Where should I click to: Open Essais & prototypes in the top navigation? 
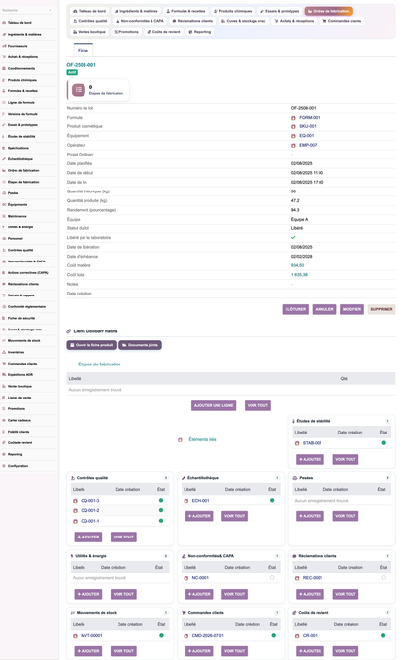[280, 11]
